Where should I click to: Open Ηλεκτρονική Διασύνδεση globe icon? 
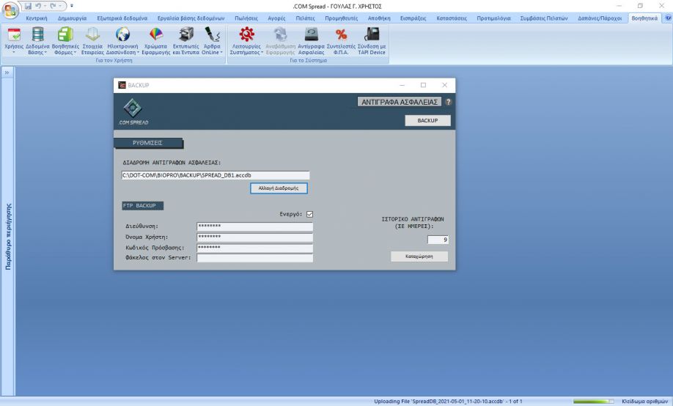(x=122, y=34)
